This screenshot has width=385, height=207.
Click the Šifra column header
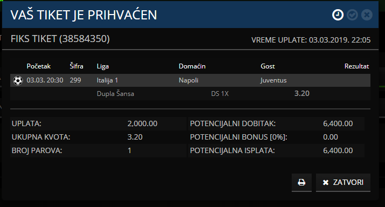tap(77, 66)
